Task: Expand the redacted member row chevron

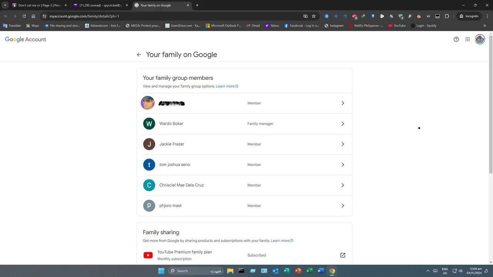Action: click(x=343, y=103)
